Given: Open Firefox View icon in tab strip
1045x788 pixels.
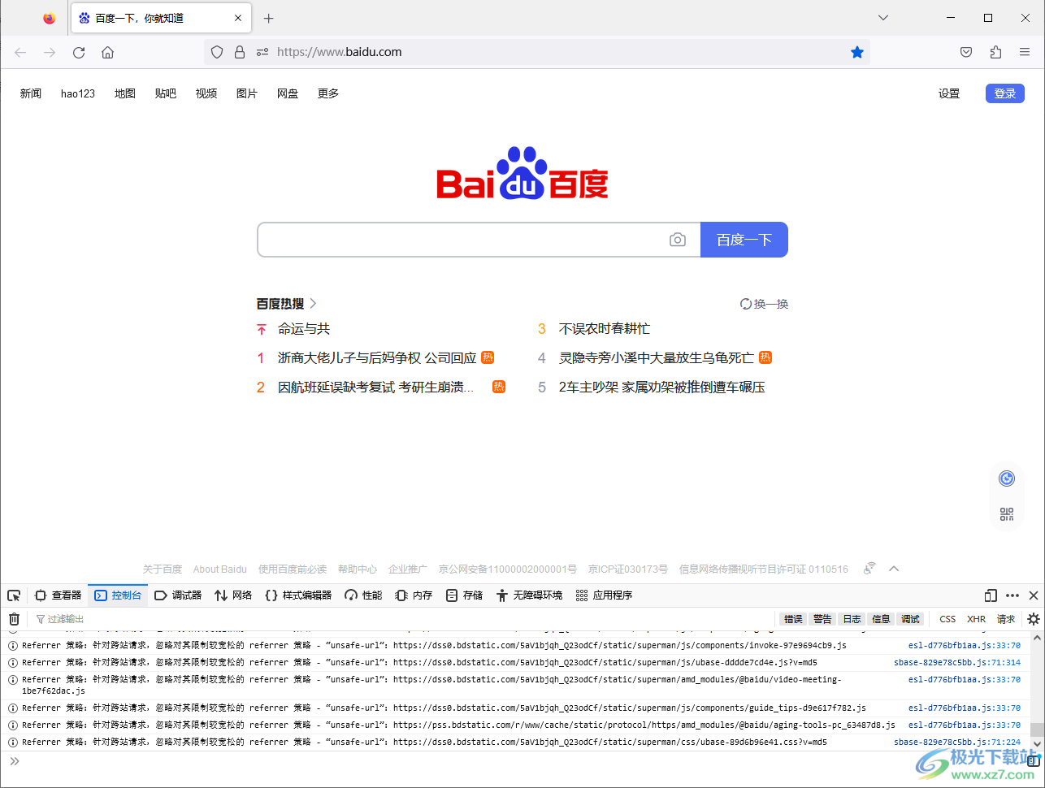Looking at the screenshot, I should tap(50, 18).
